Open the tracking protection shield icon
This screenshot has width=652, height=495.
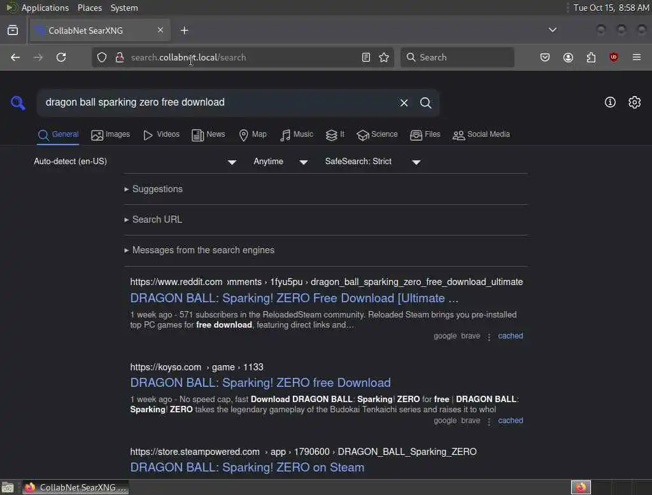pos(102,57)
